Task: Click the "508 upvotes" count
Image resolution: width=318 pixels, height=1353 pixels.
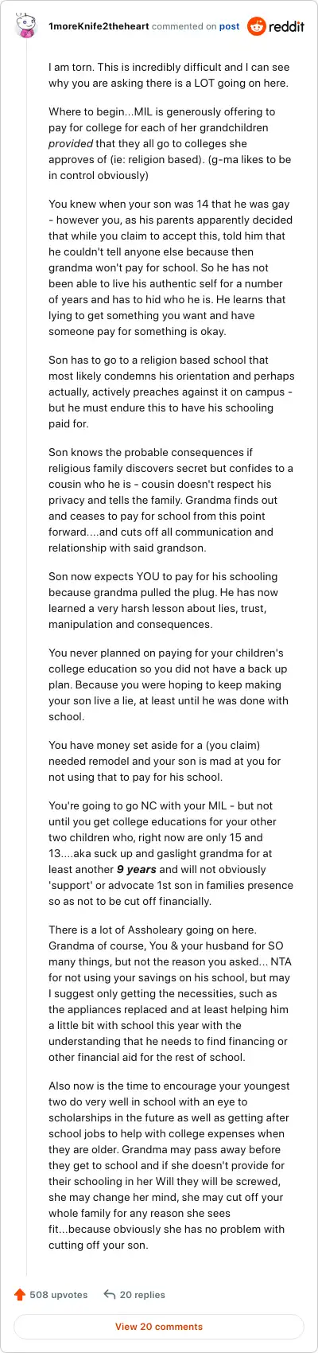Action: (x=59, y=1295)
